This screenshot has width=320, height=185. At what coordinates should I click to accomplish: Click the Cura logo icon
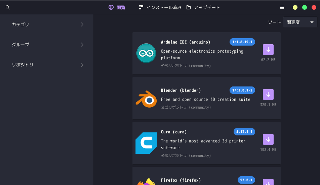click(x=146, y=143)
